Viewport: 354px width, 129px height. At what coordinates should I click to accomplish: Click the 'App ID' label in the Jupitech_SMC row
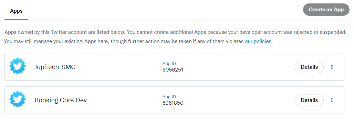pos(169,64)
